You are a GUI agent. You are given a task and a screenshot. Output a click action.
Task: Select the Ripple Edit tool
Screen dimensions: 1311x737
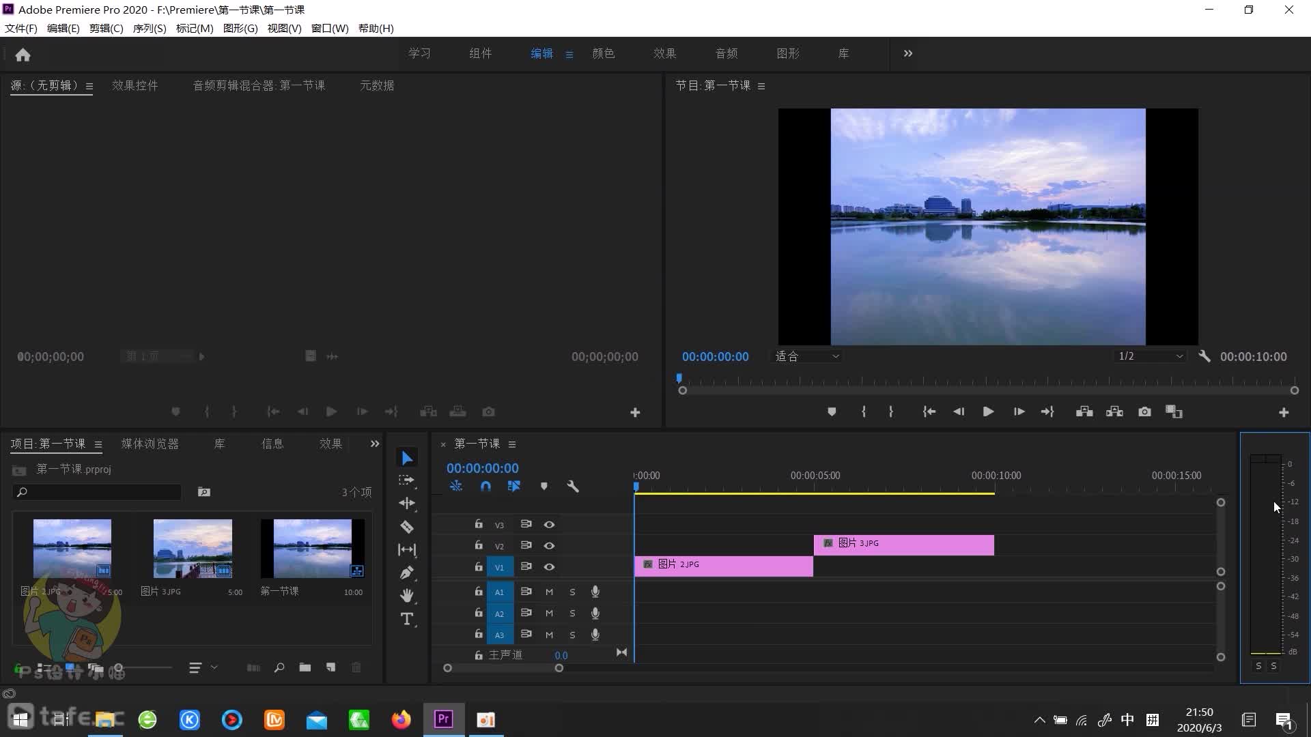[x=407, y=504]
